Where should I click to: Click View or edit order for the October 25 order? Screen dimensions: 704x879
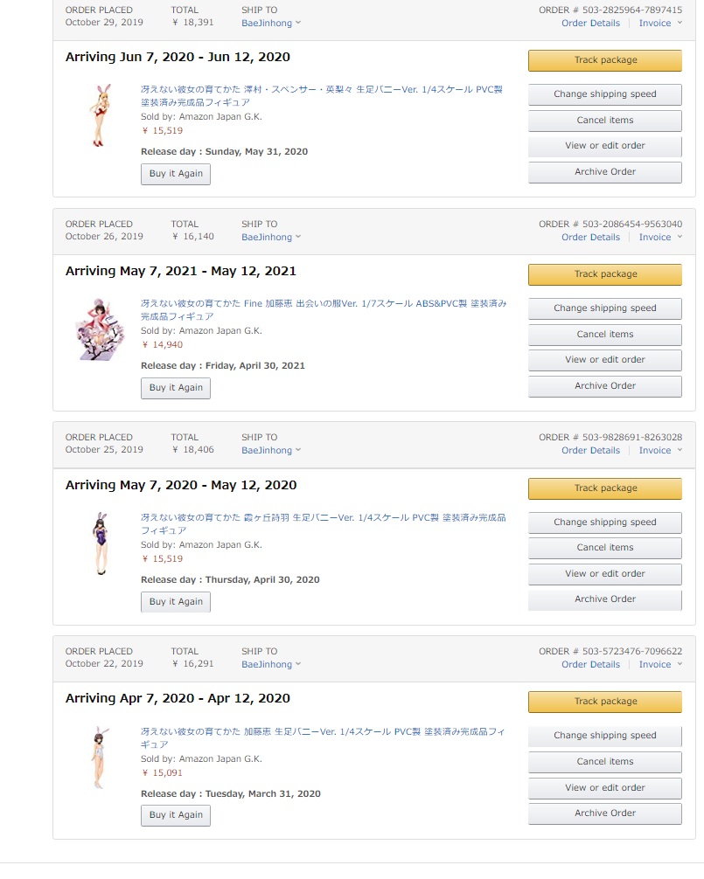pos(605,574)
